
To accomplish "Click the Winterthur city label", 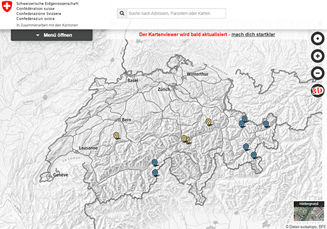I will [x=197, y=74].
